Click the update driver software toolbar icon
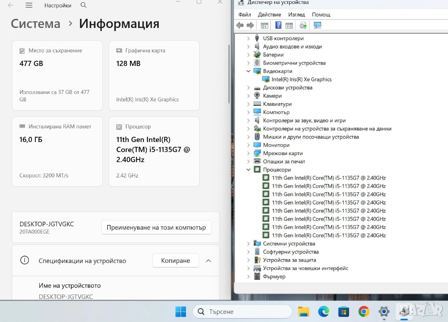 303,25
